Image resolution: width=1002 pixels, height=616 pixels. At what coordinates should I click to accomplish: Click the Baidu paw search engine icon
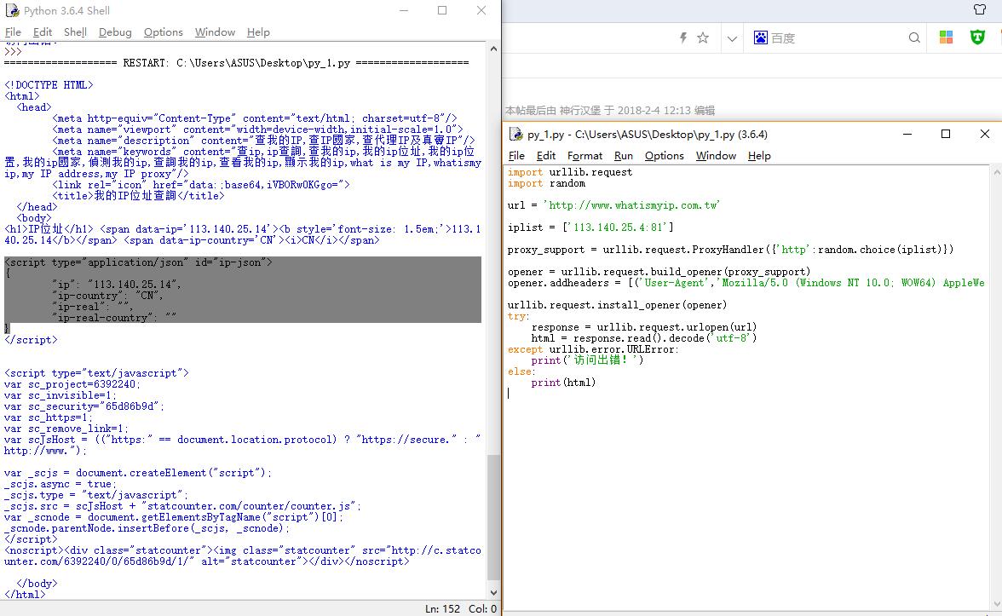pos(761,37)
